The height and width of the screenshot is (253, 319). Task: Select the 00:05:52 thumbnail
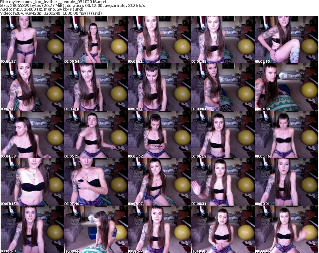click(159, 134)
